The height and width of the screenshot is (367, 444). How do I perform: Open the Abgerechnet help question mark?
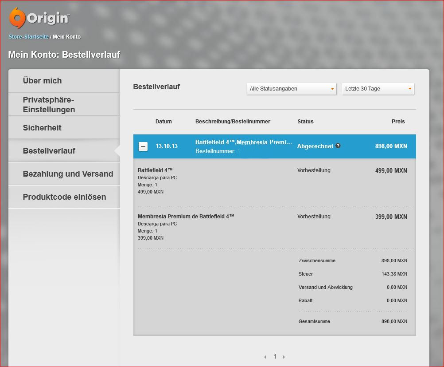pos(338,146)
